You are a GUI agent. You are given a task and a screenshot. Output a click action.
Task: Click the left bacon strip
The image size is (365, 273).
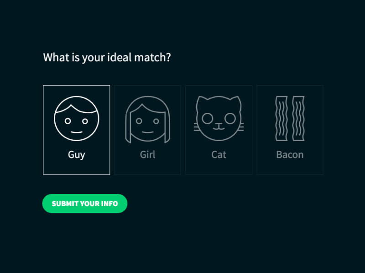(281, 118)
